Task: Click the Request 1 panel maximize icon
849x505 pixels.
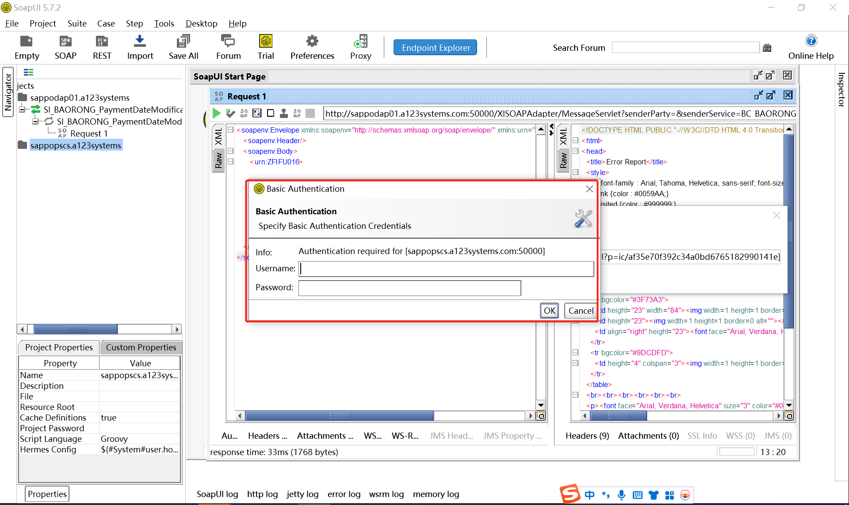Action: pos(771,95)
